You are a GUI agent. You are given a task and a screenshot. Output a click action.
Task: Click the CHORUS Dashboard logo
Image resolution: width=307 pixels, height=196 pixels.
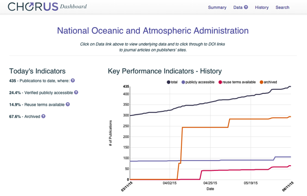(x=47, y=7)
